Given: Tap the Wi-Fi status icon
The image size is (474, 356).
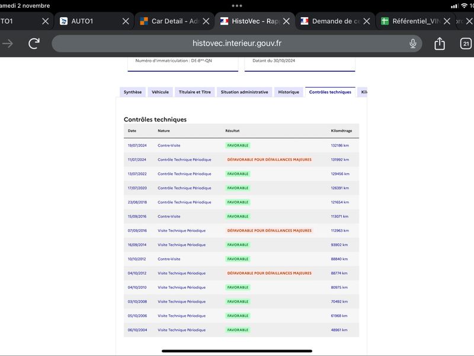Looking at the screenshot, I should 464,6.
